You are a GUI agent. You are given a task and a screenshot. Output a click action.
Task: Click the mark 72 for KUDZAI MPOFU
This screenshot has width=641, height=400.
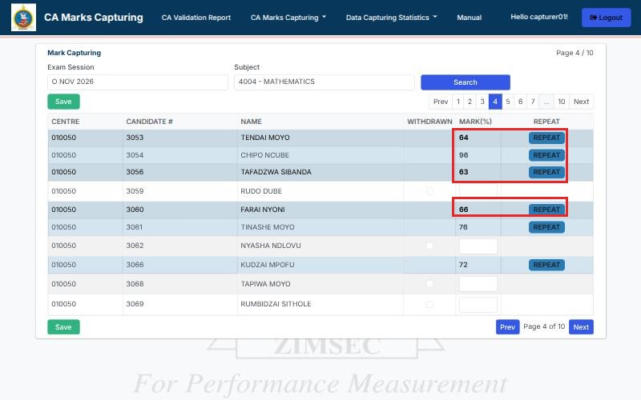(x=463, y=265)
